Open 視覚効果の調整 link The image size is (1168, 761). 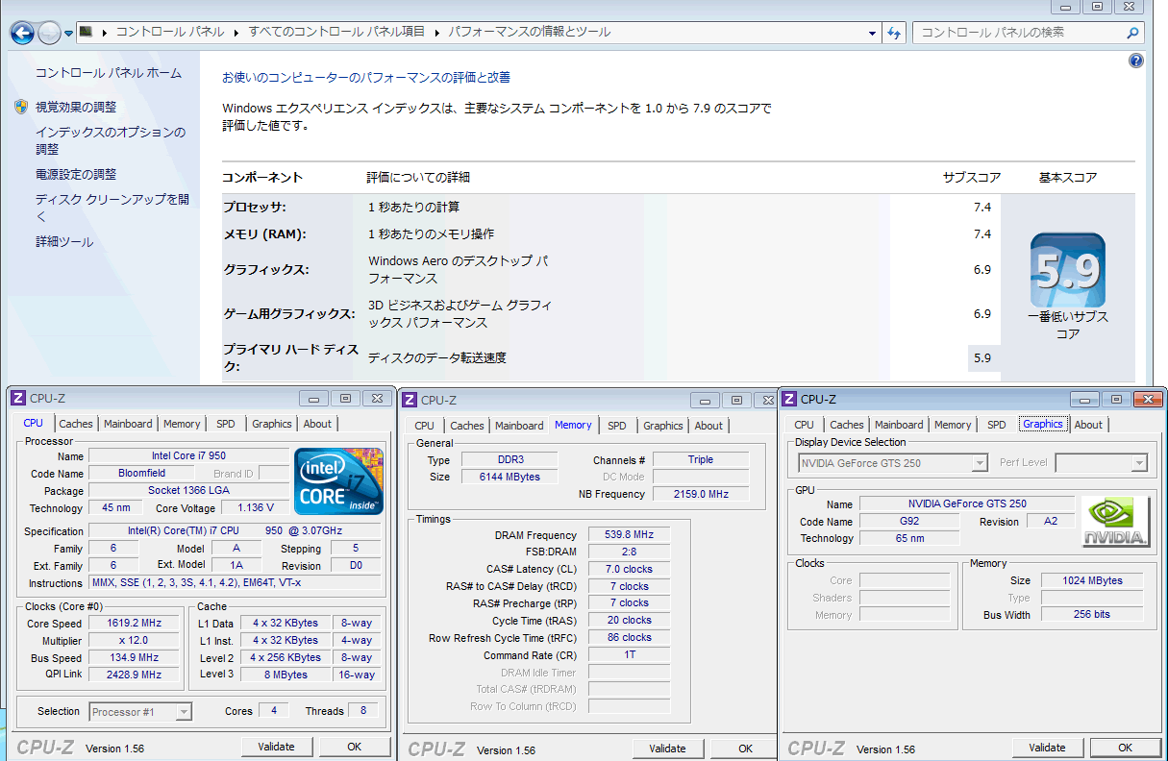(76, 107)
